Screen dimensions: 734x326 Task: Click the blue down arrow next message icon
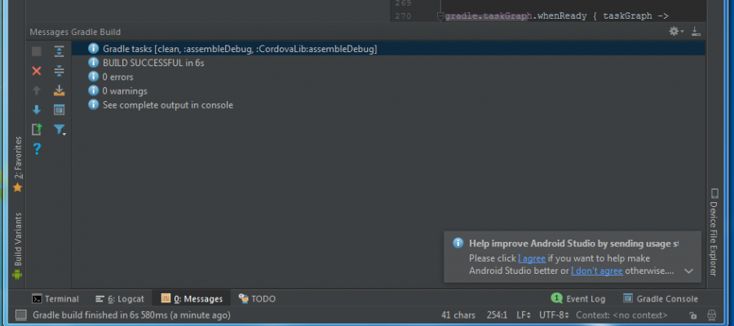[x=36, y=110]
